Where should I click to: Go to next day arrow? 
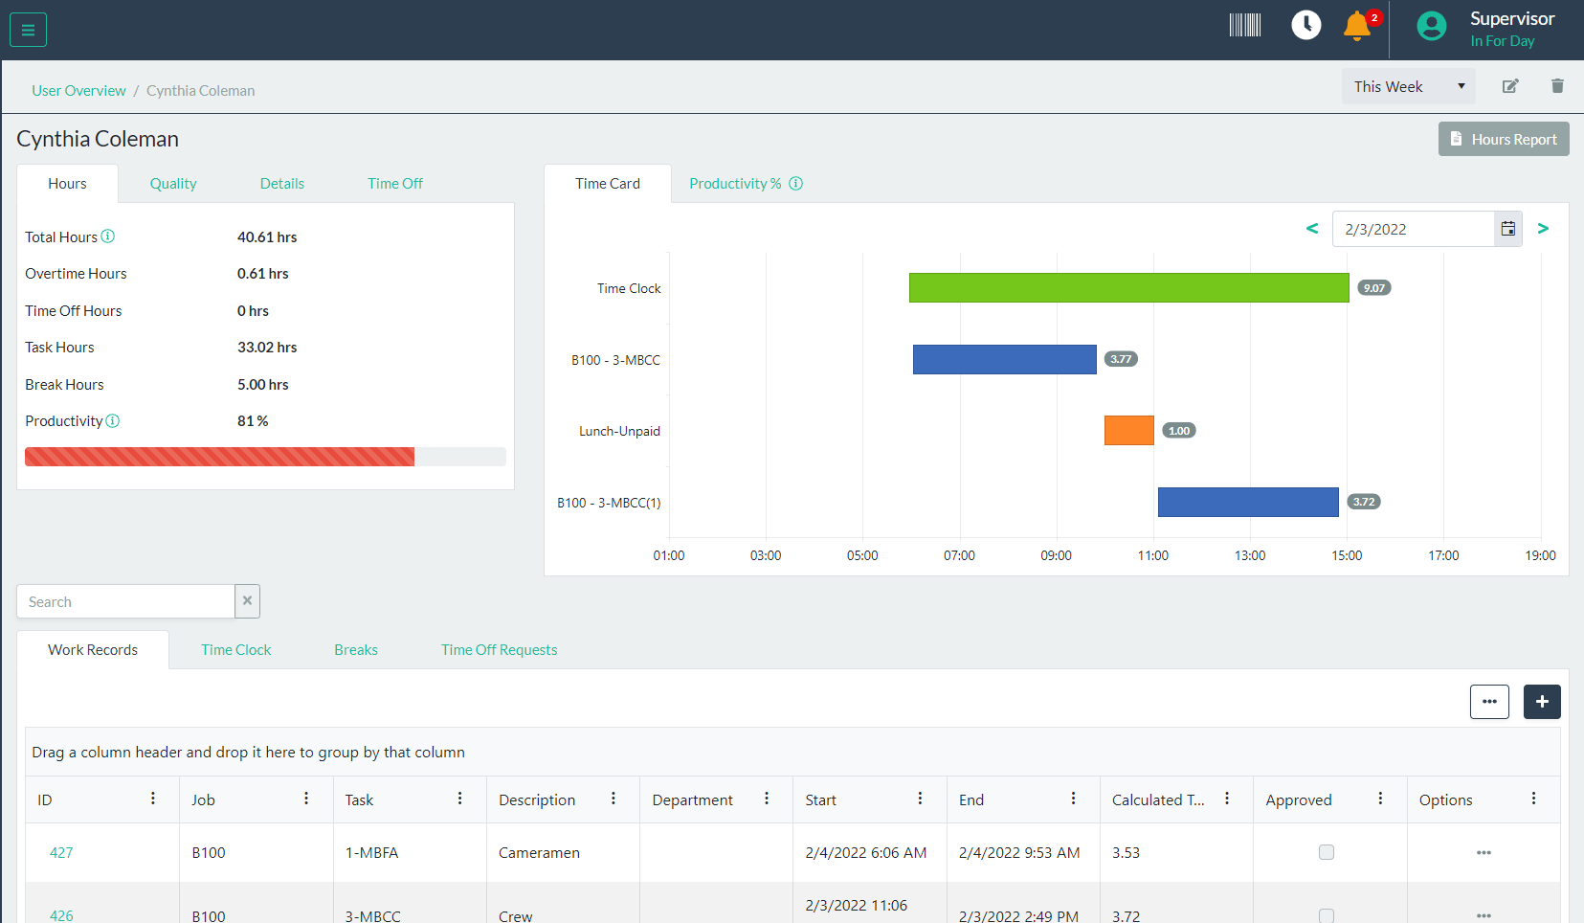pos(1543,228)
